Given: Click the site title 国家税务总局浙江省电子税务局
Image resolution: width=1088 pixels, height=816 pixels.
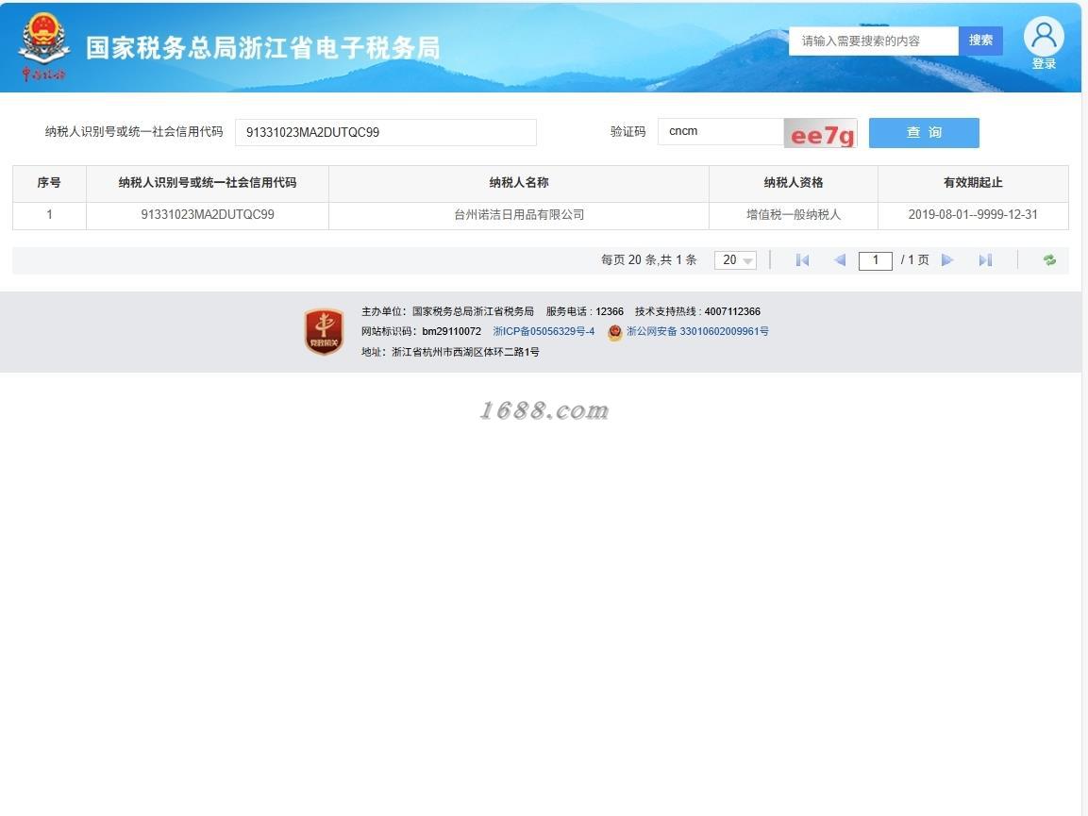Looking at the screenshot, I should click(x=263, y=48).
